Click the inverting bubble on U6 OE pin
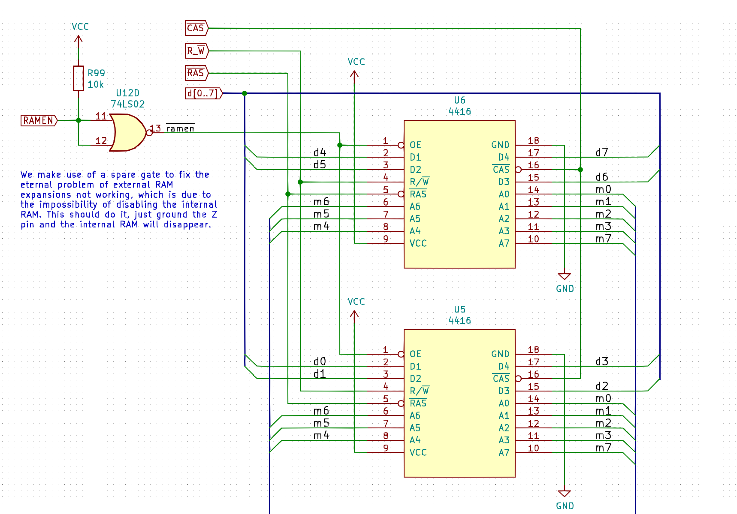This screenshot has height=514, width=737. pyautogui.click(x=401, y=145)
